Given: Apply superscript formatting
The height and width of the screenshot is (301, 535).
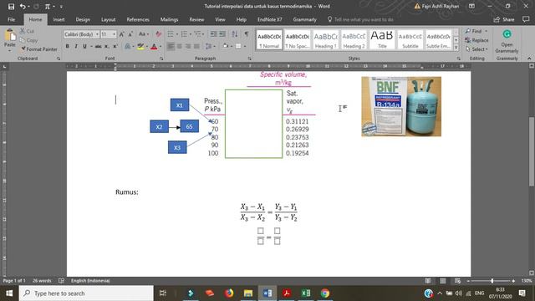Looking at the screenshot, I should (x=115, y=46).
